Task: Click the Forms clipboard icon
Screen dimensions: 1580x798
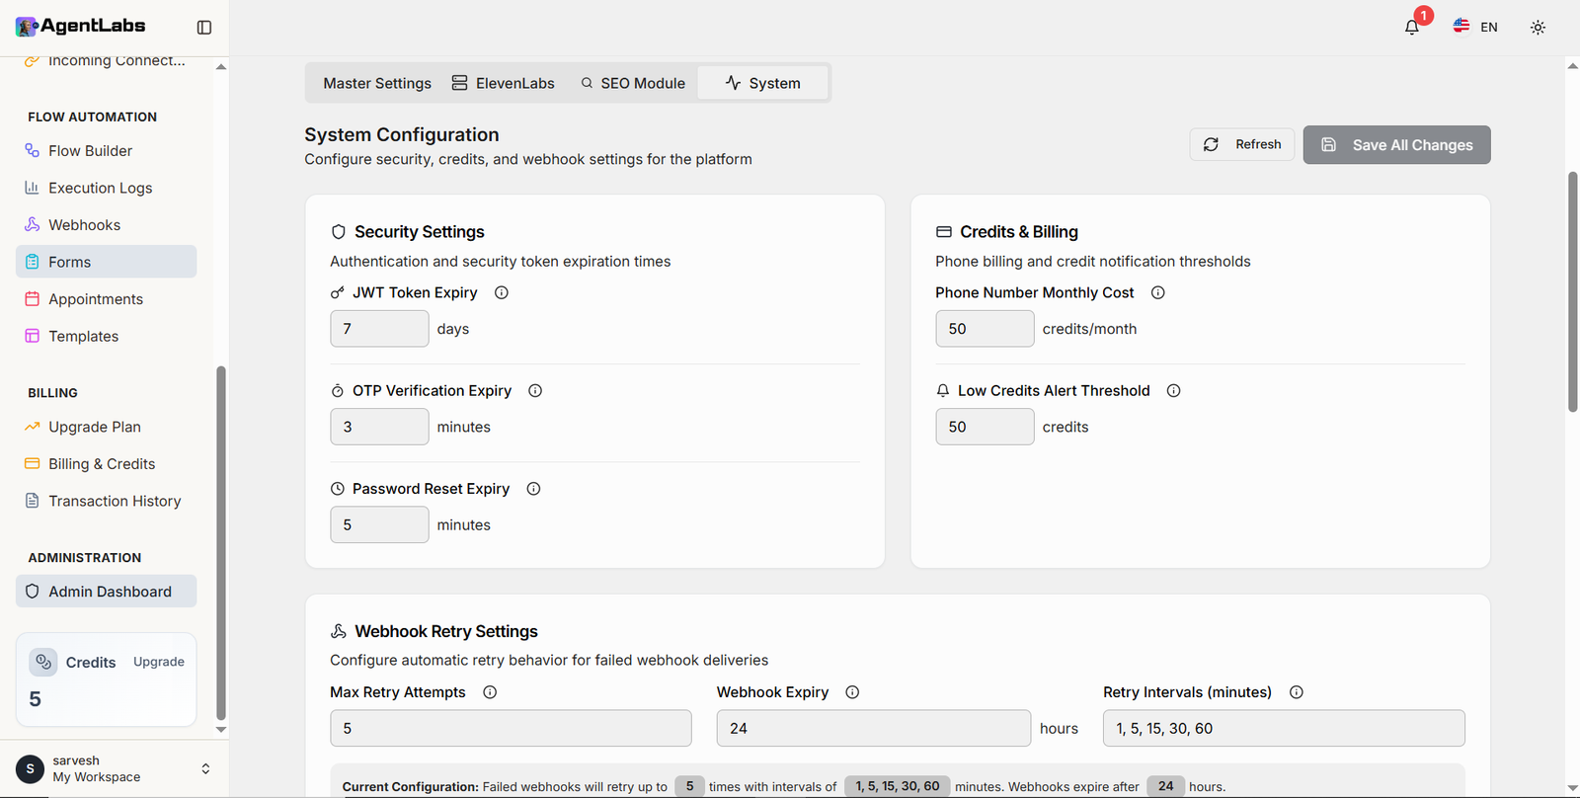Action: 33,262
